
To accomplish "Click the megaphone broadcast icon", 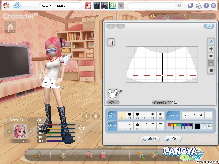I will point(179,5).
